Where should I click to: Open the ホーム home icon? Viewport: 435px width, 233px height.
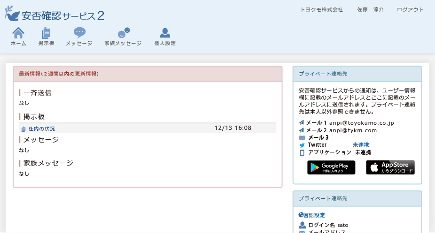pos(18,33)
